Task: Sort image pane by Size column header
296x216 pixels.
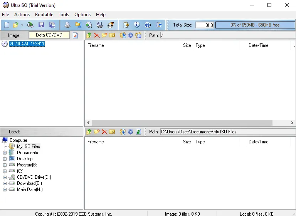Action: pos(177,45)
